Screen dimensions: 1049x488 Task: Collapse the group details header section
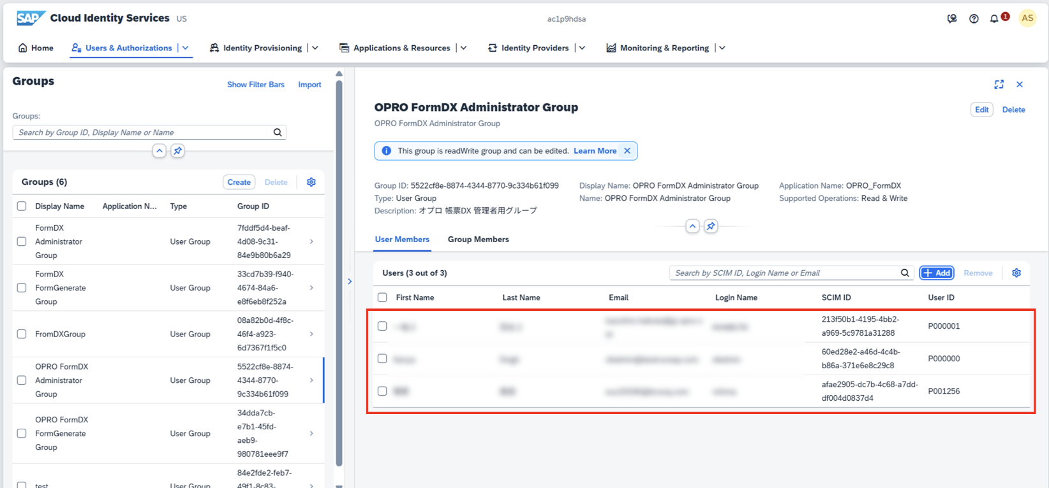pos(692,226)
